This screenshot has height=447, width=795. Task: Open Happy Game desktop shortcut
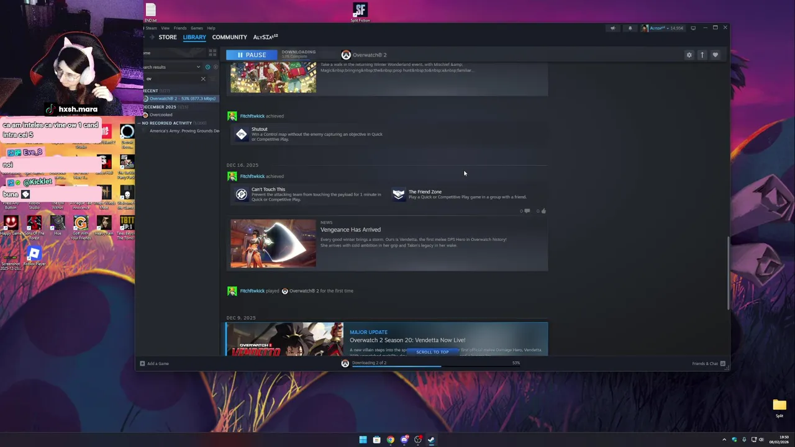(x=11, y=226)
